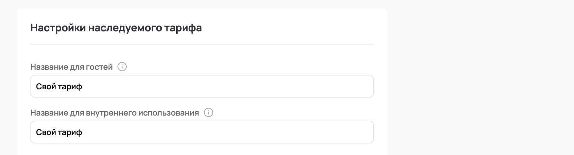Click the "Название для гостей" label
This screenshot has width=574, height=155.
pyautogui.click(x=72, y=67)
